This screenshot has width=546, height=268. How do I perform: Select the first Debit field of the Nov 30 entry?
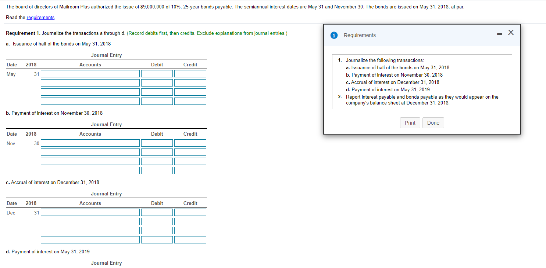click(x=157, y=143)
